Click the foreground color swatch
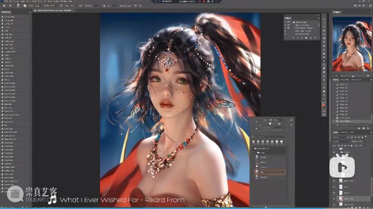Image resolution: width=373 pixels, height=209 pixels. (323, 105)
